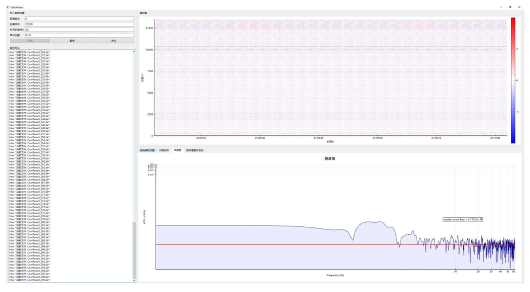Screen dimensions: 530x292
Task: Select the 频谱图 tab
Action: coord(178,150)
